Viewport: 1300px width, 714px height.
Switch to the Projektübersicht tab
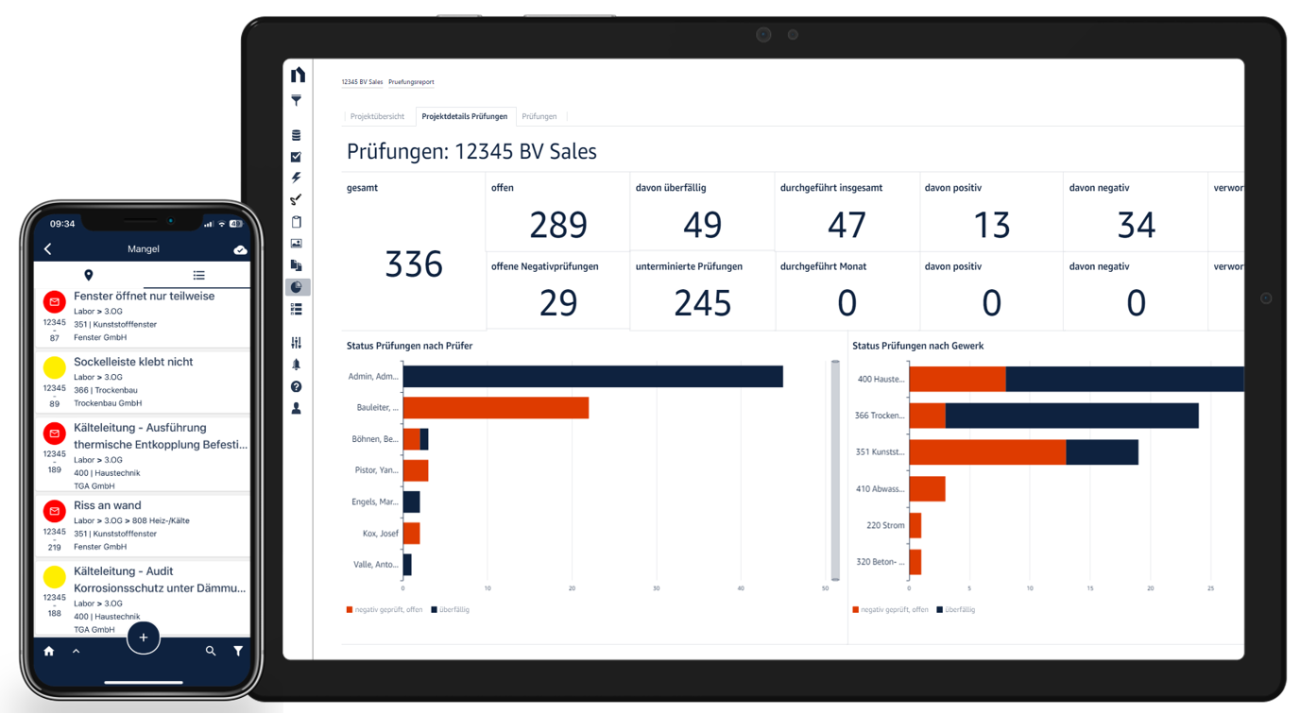[x=377, y=116]
